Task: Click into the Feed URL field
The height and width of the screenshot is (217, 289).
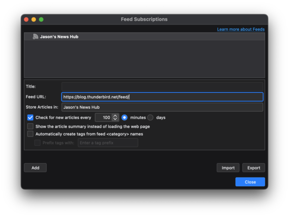Action: pyautogui.click(x=162, y=97)
